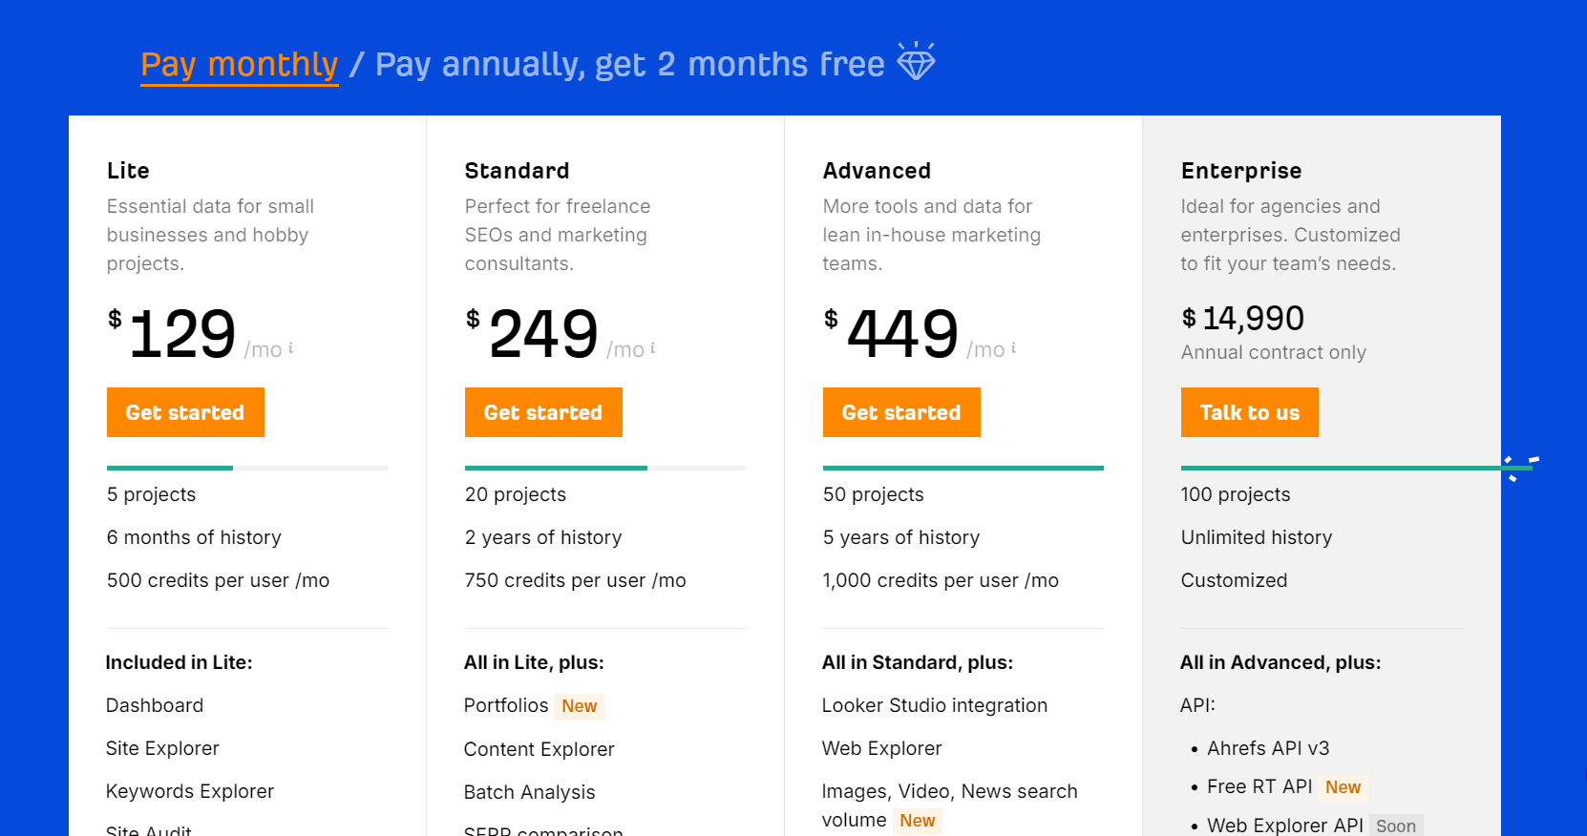Viewport: 1587px width, 836px height.
Task: Click the Enterprise plan heading
Action: (1241, 171)
